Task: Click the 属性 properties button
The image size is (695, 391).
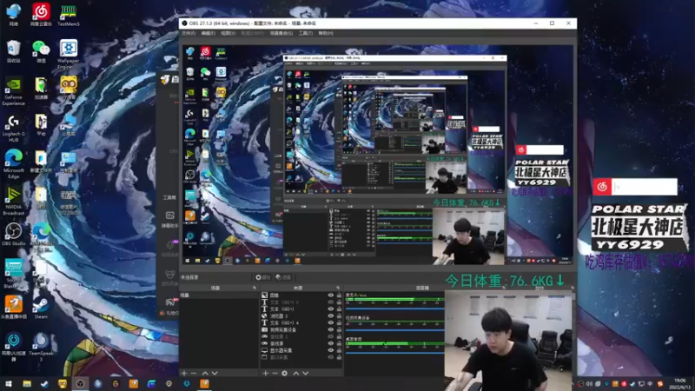Action: [263, 277]
